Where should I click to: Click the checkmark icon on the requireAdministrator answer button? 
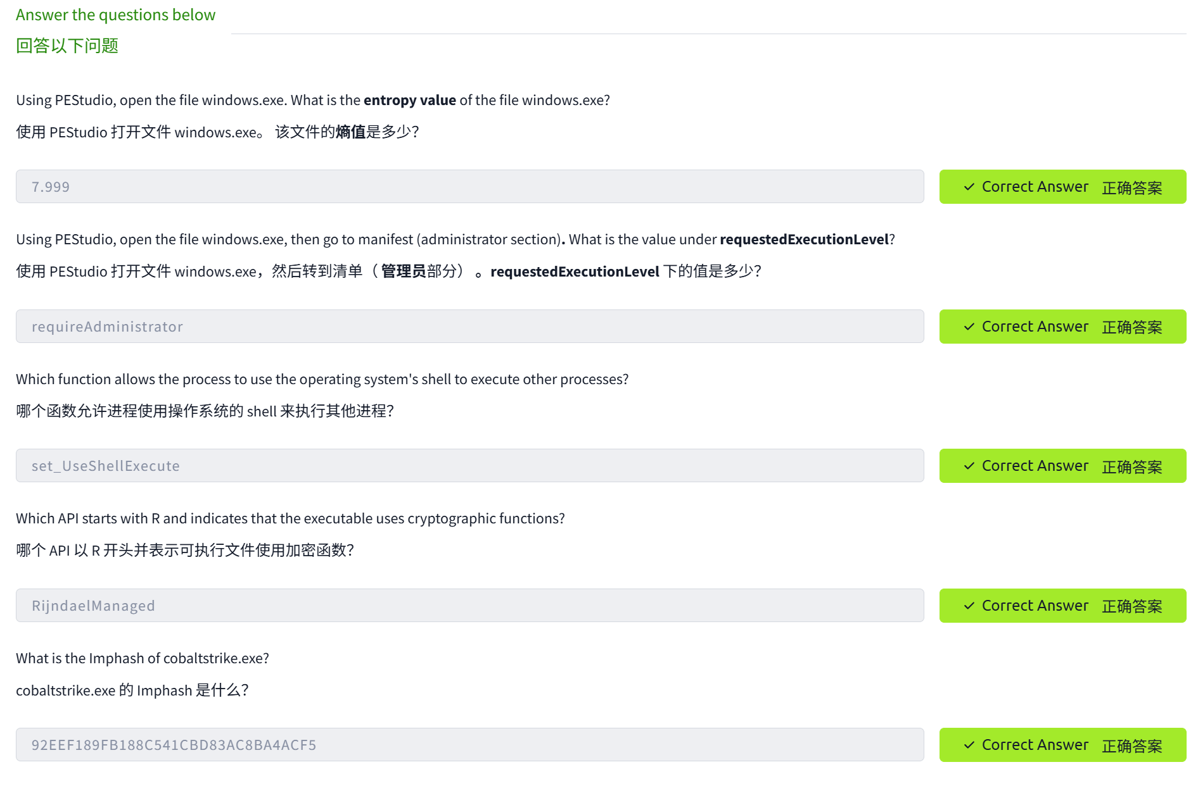(x=969, y=327)
